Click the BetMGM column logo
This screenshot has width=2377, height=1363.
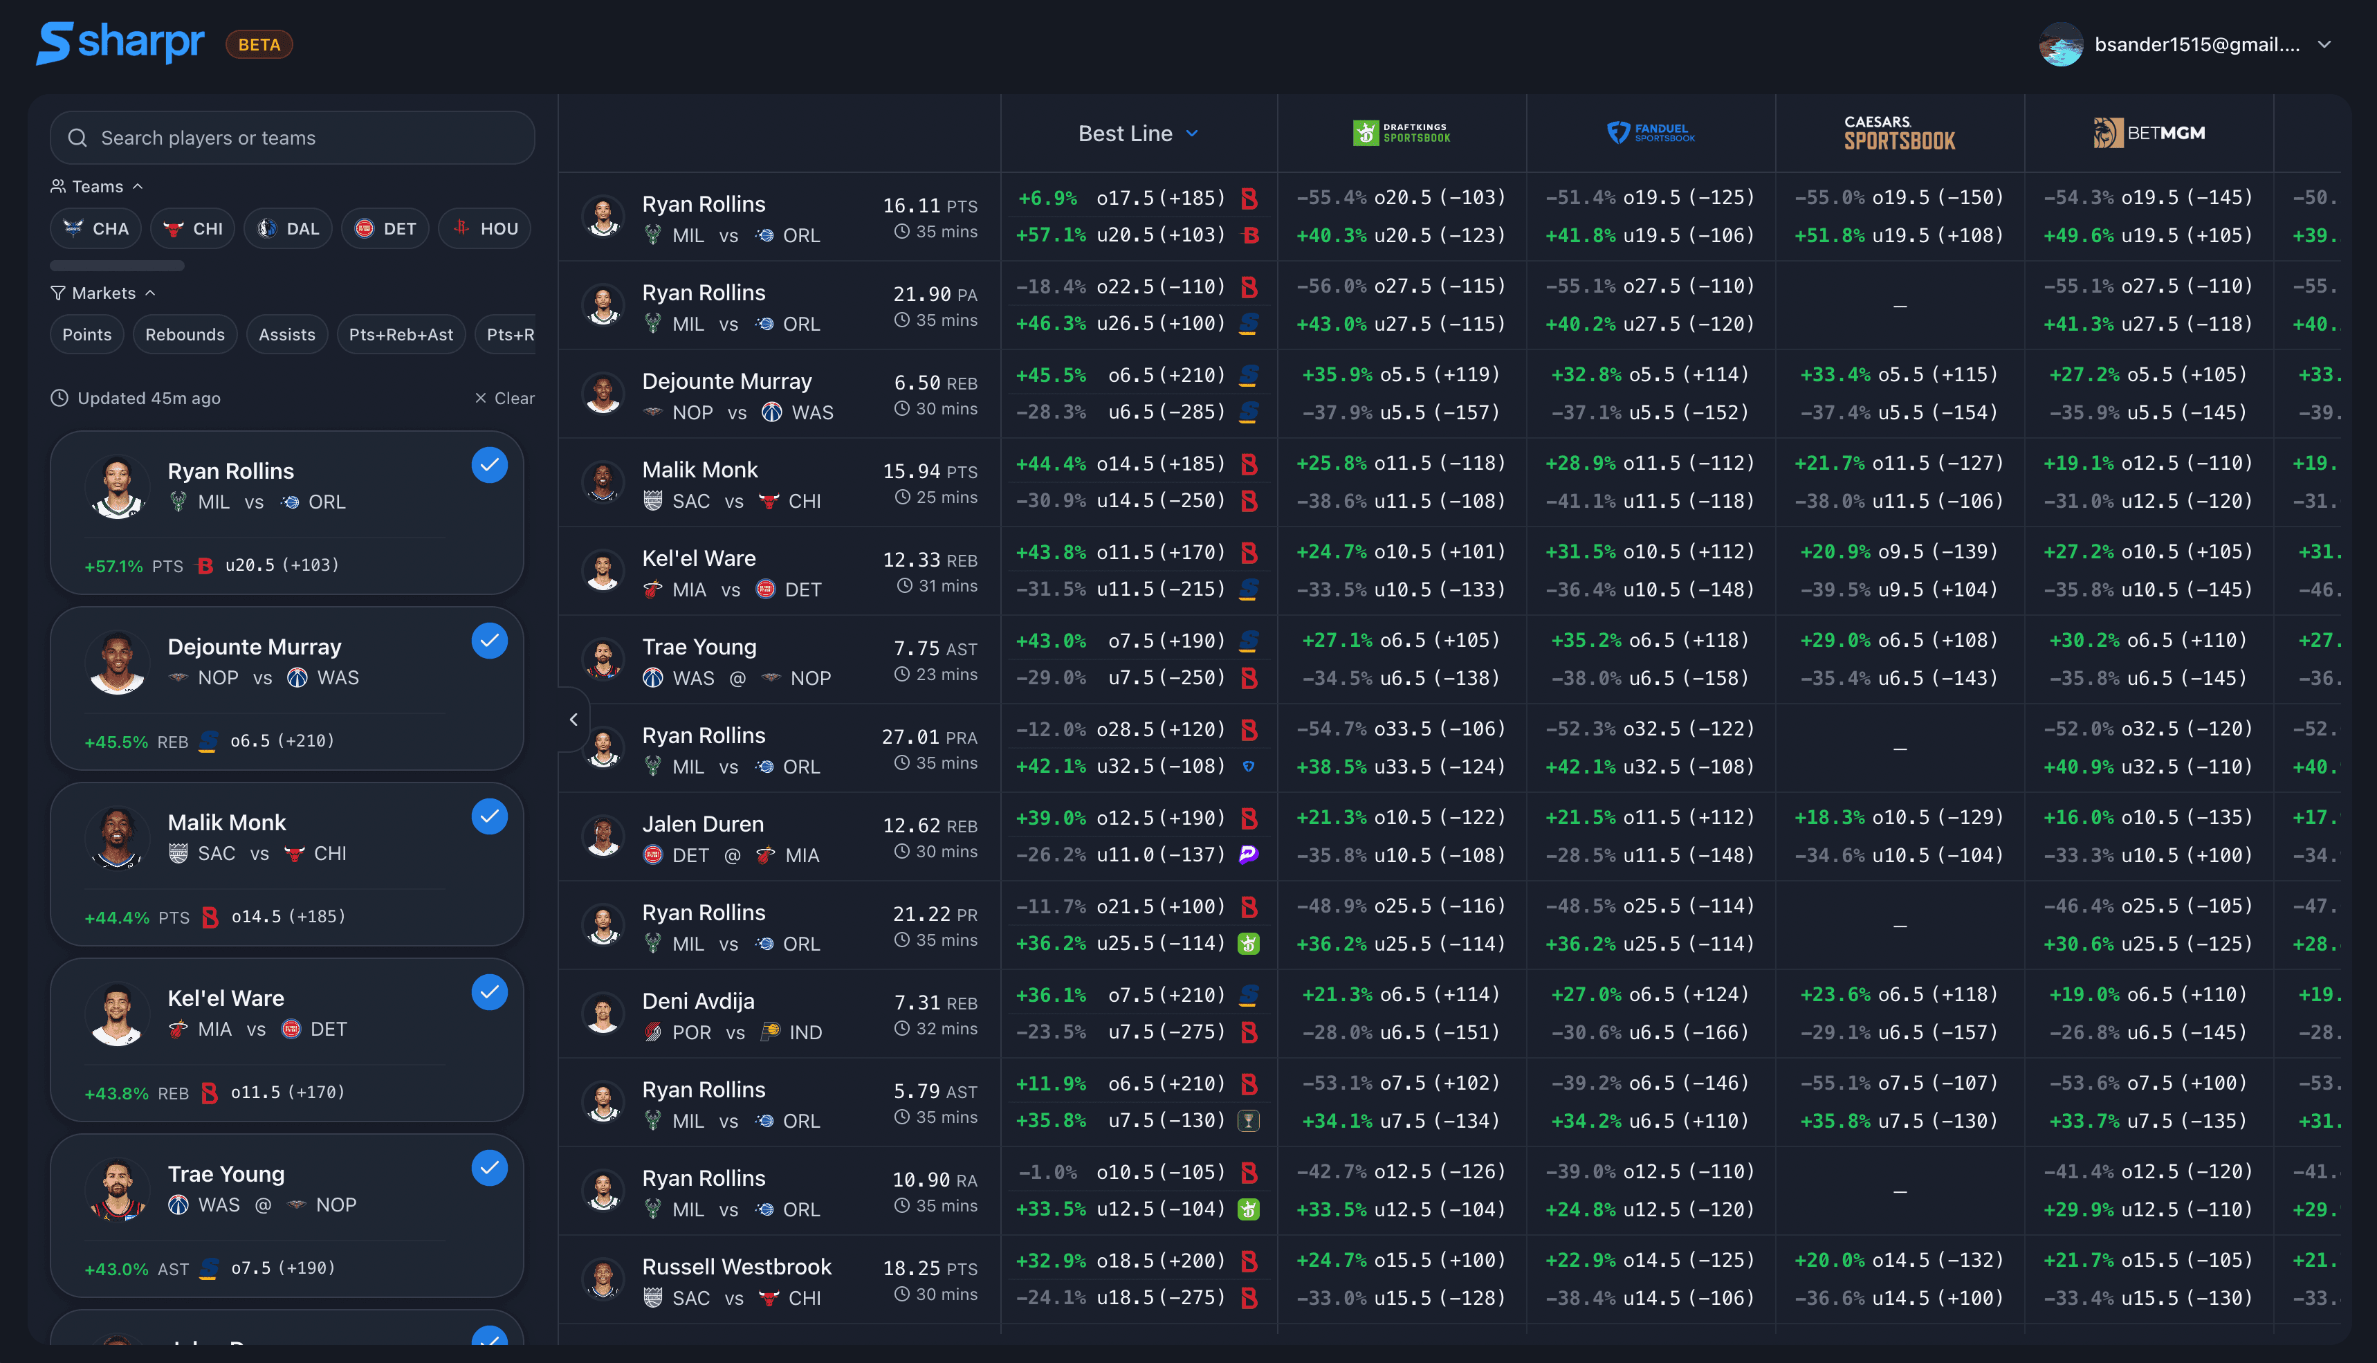[2149, 133]
